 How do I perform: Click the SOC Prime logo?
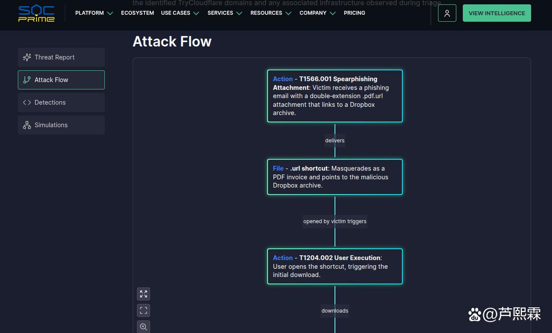(36, 13)
